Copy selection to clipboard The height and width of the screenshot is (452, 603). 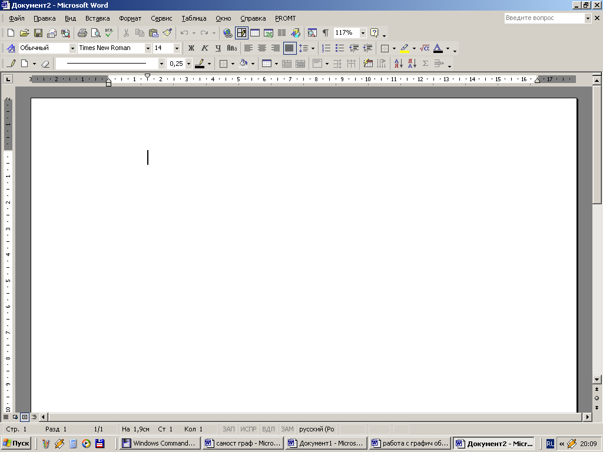click(140, 33)
